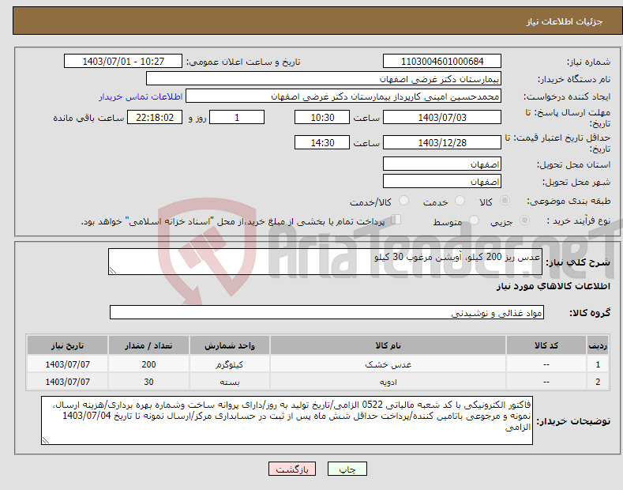Click the کد کالا column header
This screenshot has height=490, width=623.
(546, 345)
